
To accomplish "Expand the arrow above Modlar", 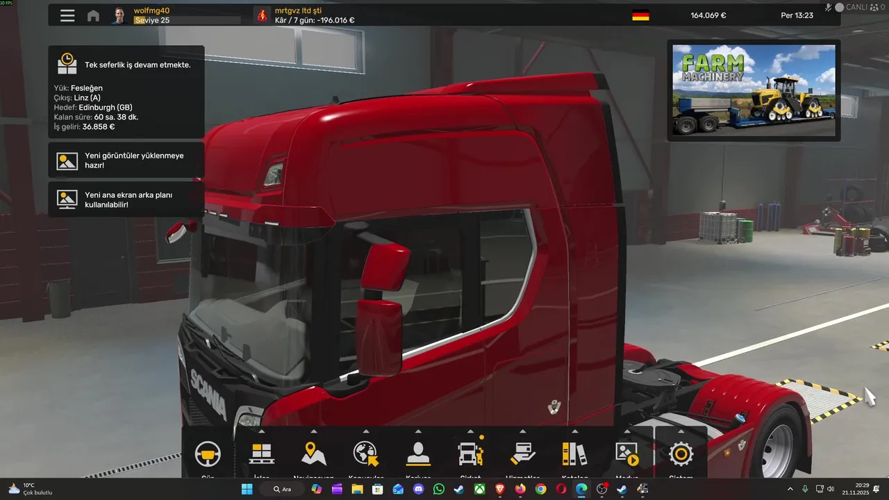I will coord(627,431).
